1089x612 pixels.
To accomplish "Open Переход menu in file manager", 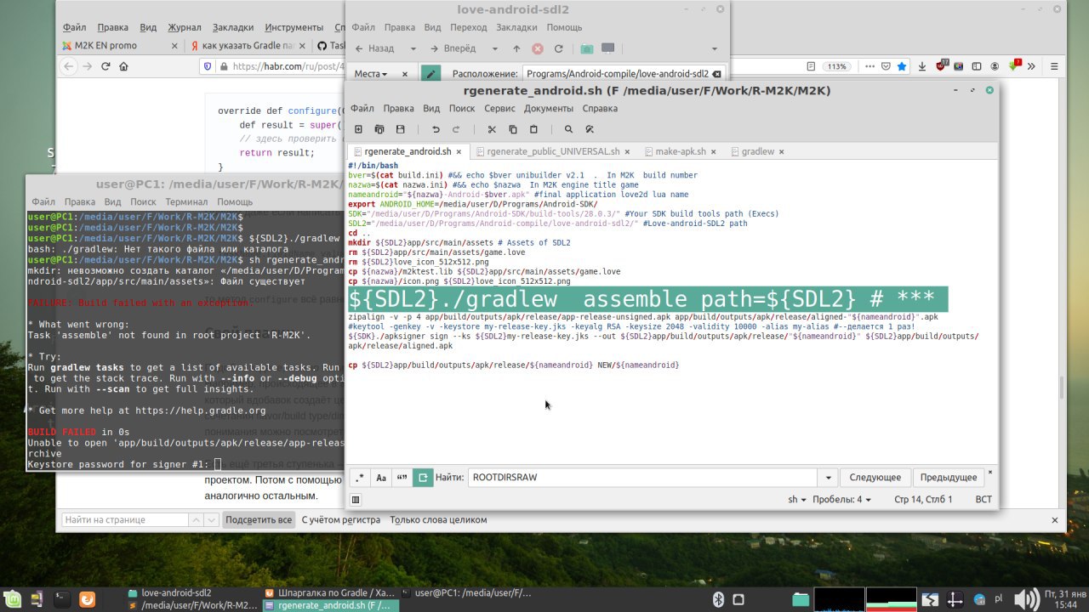I will pos(468,28).
